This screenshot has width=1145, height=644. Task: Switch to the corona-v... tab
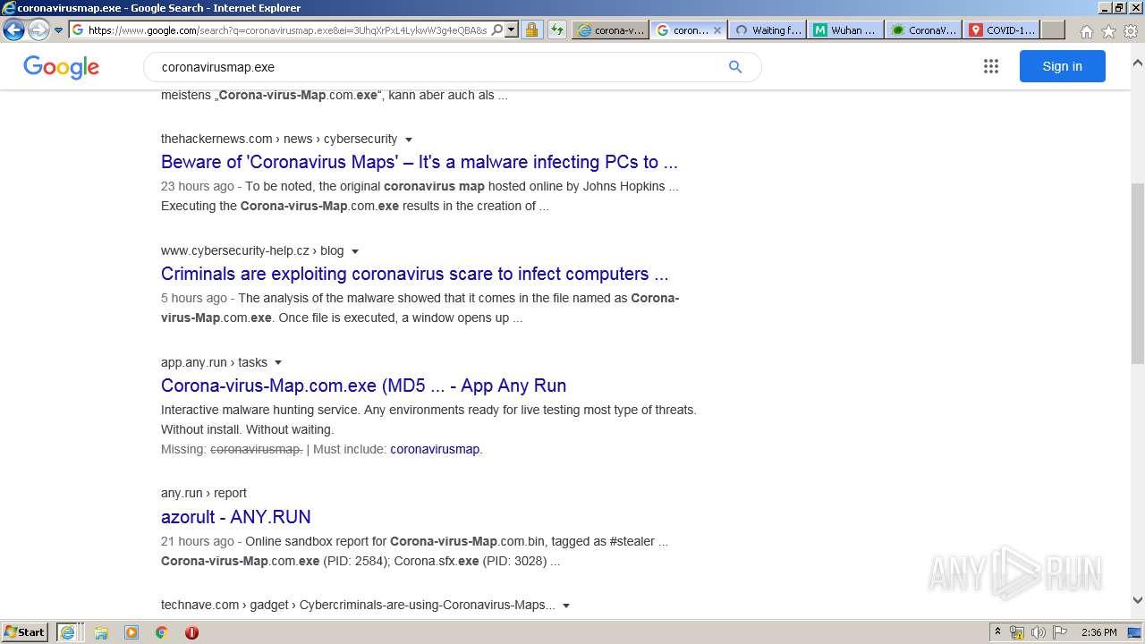coord(610,30)
